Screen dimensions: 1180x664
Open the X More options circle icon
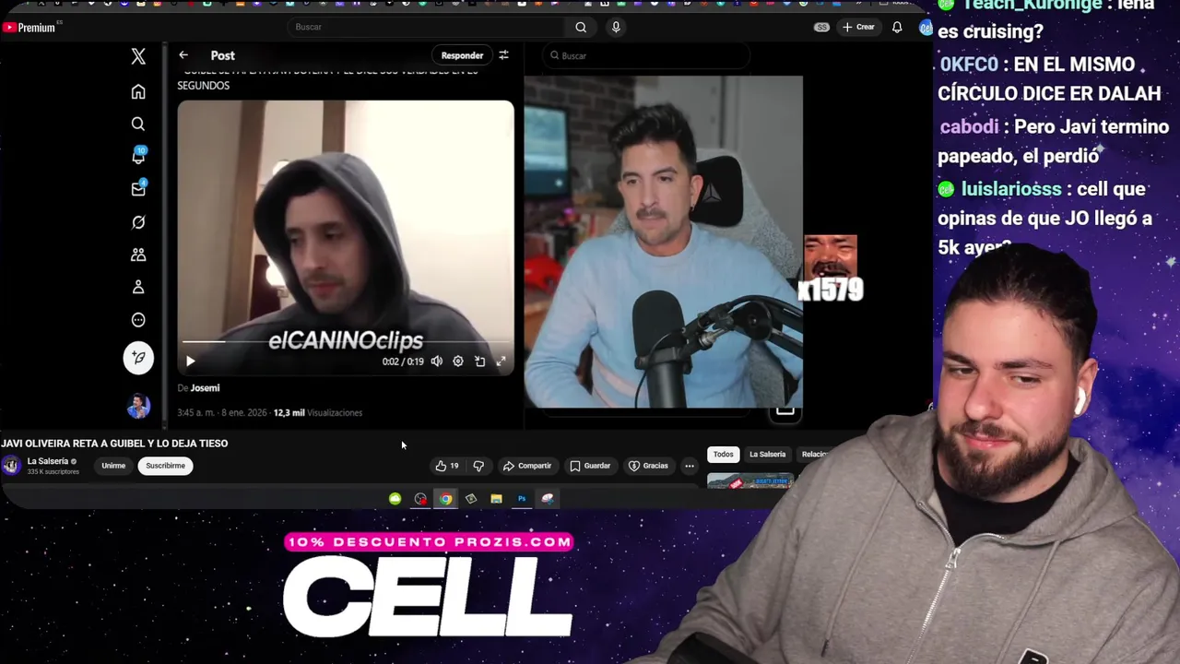[138, 320]
